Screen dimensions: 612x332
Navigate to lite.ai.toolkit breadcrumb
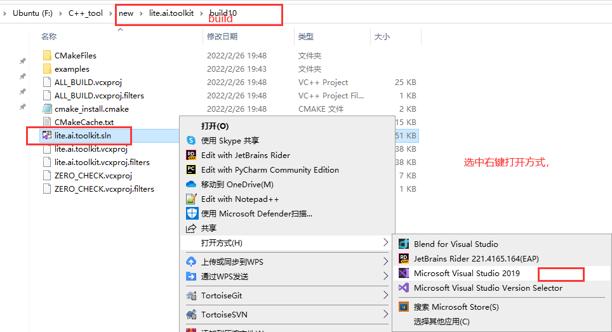coord(171,13)
